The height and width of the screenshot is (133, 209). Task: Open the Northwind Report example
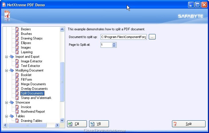33,112
